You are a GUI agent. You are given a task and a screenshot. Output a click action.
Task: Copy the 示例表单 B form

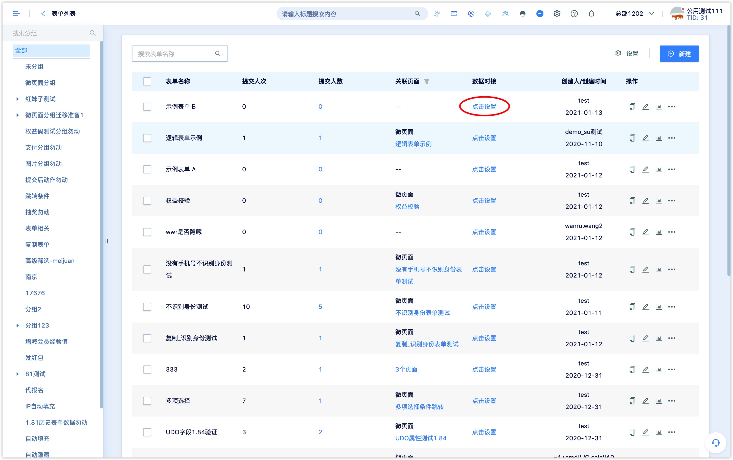point(632,106)
